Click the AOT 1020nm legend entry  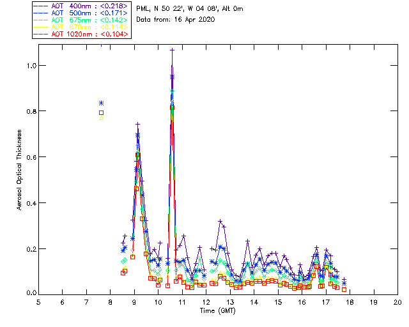point(81,34)
